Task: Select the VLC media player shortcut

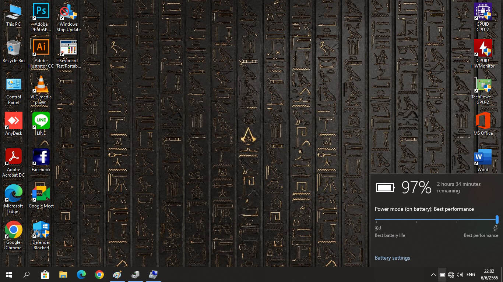Action: click(41, 90)
